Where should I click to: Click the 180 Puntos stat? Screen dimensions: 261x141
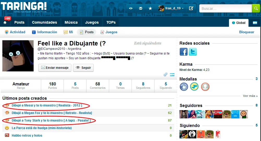(x=52, y=86)
